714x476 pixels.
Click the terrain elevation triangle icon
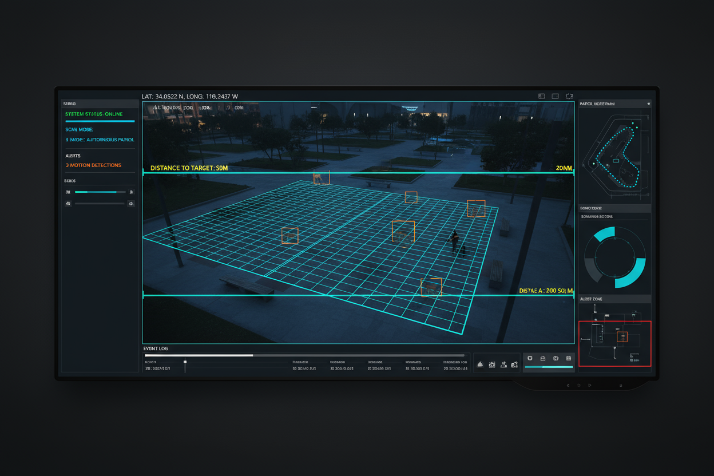coord(480,364)
